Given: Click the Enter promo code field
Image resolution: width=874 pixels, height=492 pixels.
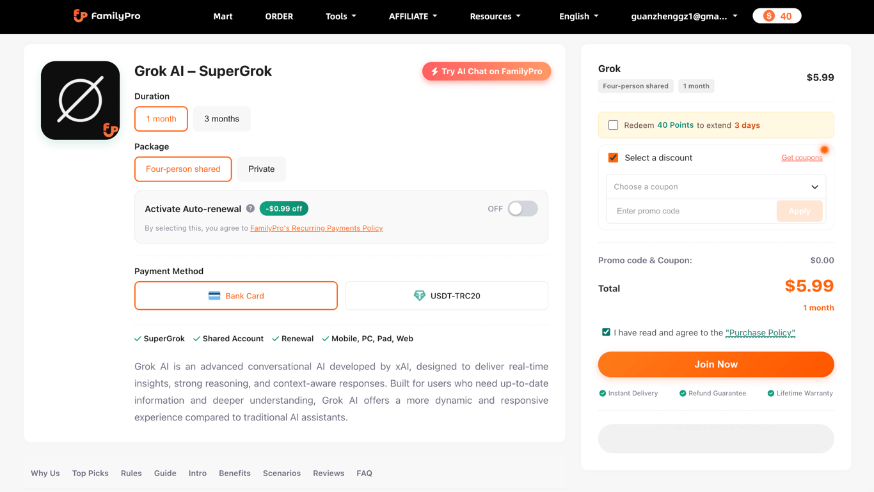Looking at the screenshot, I should (692, 211).
